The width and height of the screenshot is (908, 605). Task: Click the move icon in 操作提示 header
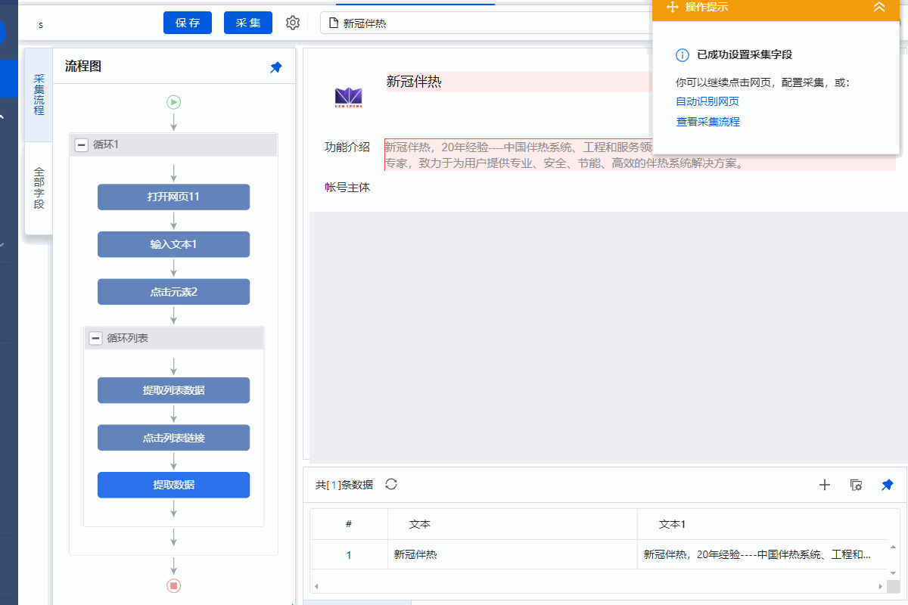tap(671, 7)
